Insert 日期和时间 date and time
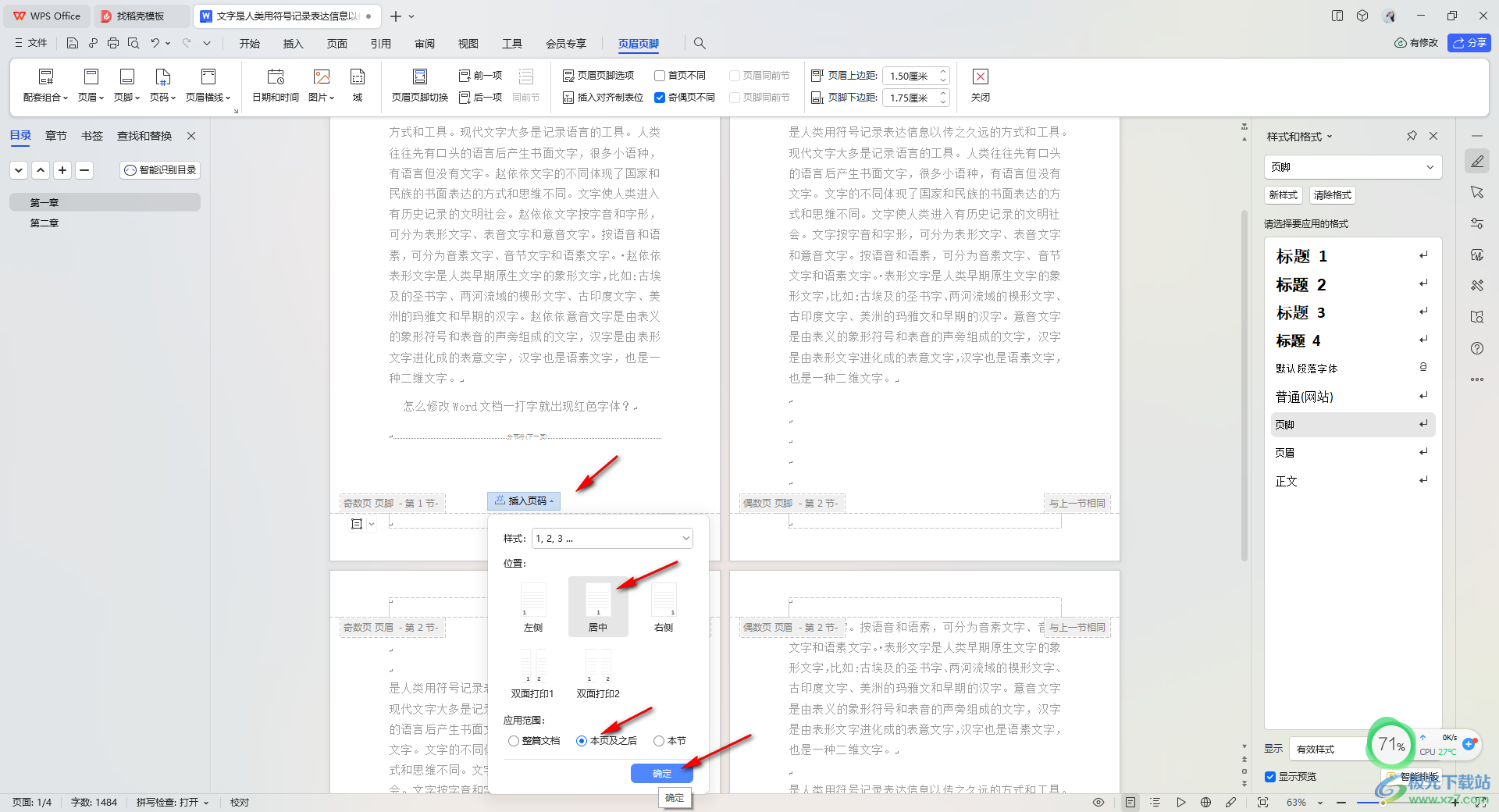 (276, 85)
